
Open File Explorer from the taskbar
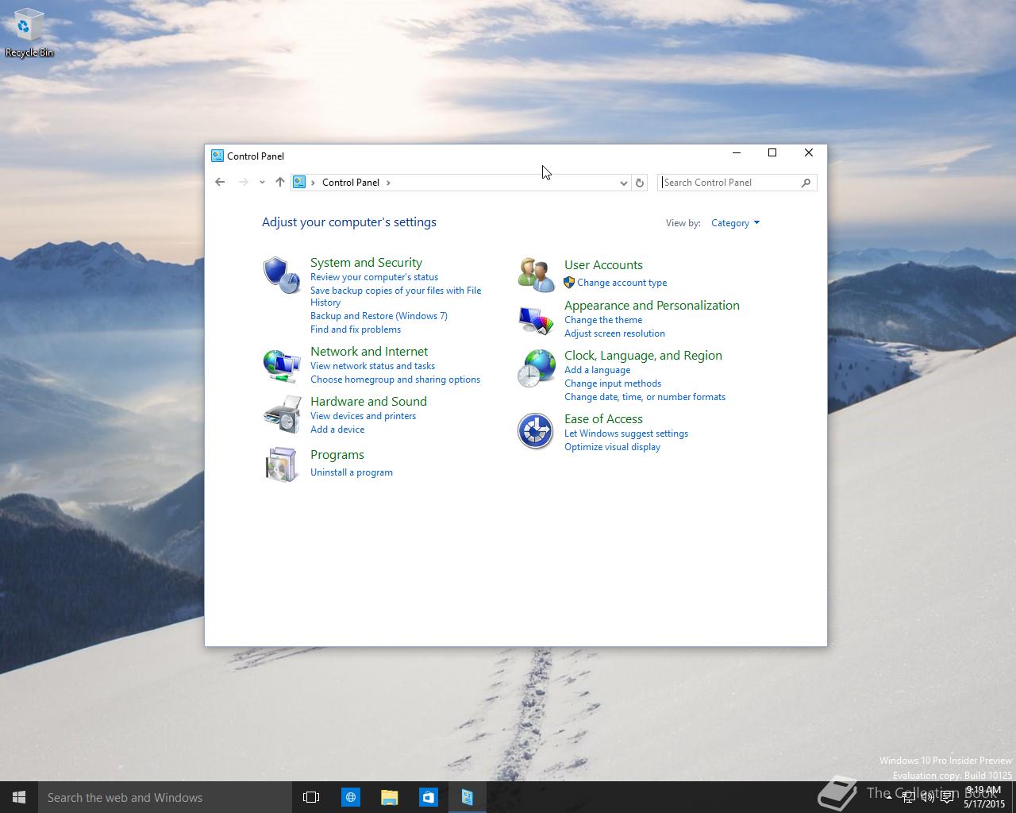389,797
